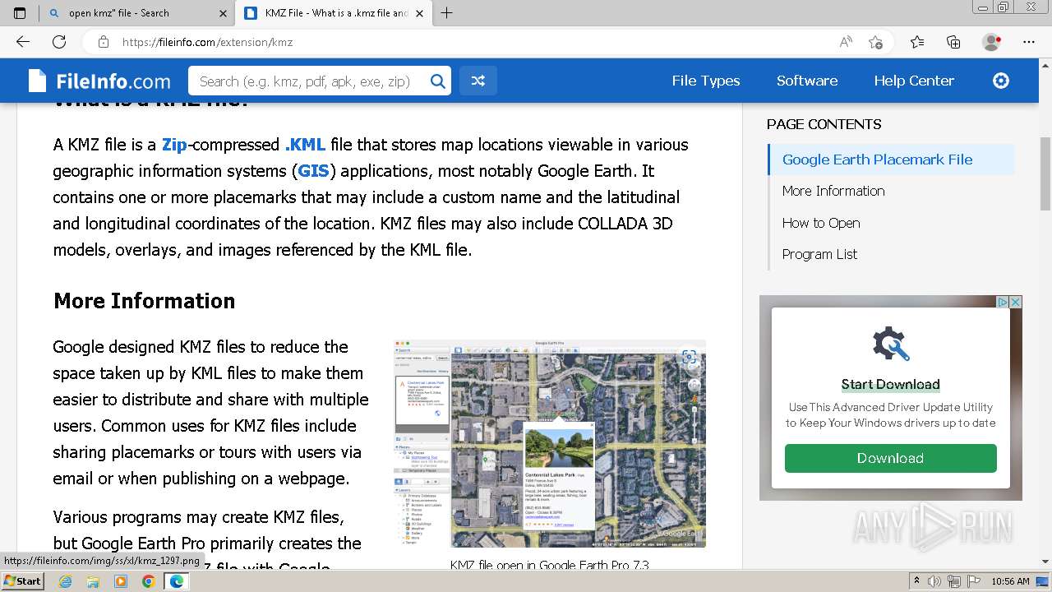The width and height of the screenshot is (1052, 592).
Task: Open the browser profile avatar
Action: click(x=991, y=42)
